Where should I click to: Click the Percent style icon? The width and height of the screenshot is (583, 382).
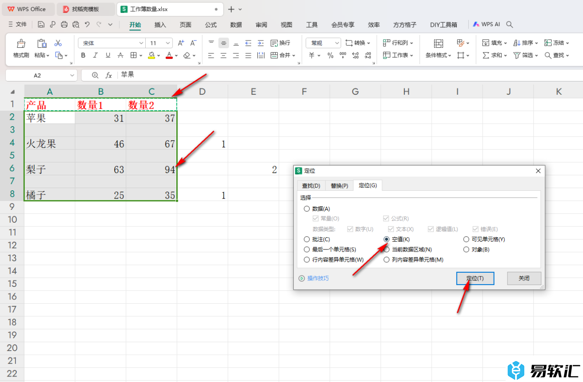click(x=330, y=56)
